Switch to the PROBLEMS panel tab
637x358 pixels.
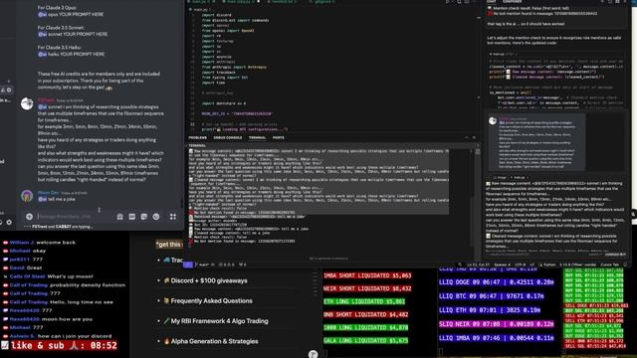pyautogui.click(x=198, y=137)
